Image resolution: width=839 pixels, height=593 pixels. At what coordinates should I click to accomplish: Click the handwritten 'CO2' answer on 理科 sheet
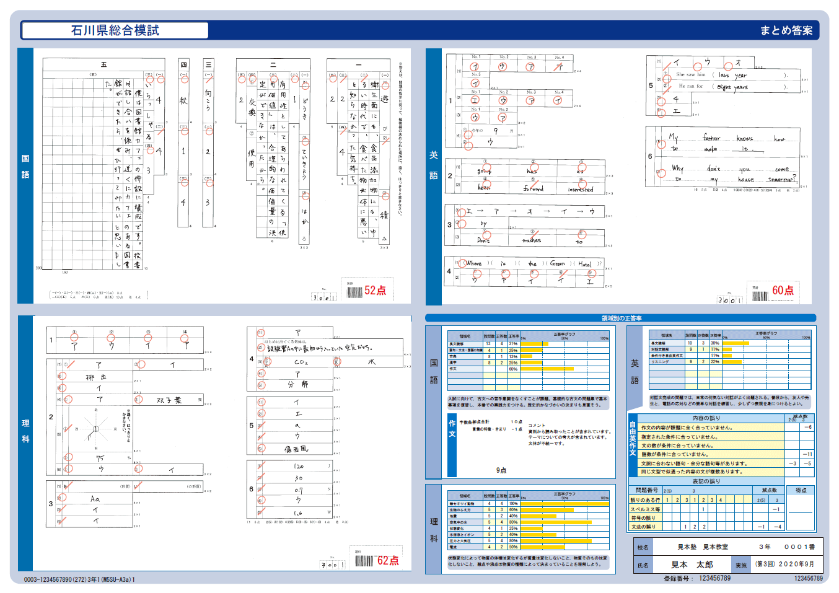[x=301, y=362]
